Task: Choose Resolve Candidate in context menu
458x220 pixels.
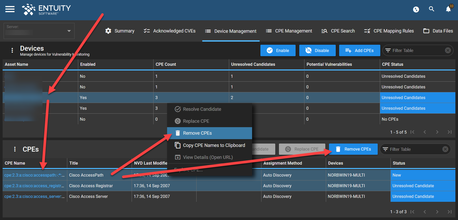Action: coord(210,109)
